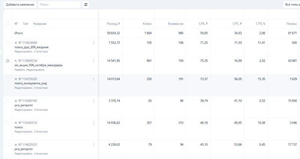Select checkbox for campaign поиск_дрр_20%_входные
The image size is (300, 159).
[7, 43]
